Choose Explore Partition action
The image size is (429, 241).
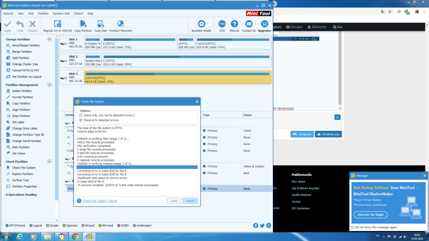pos(22,174)
